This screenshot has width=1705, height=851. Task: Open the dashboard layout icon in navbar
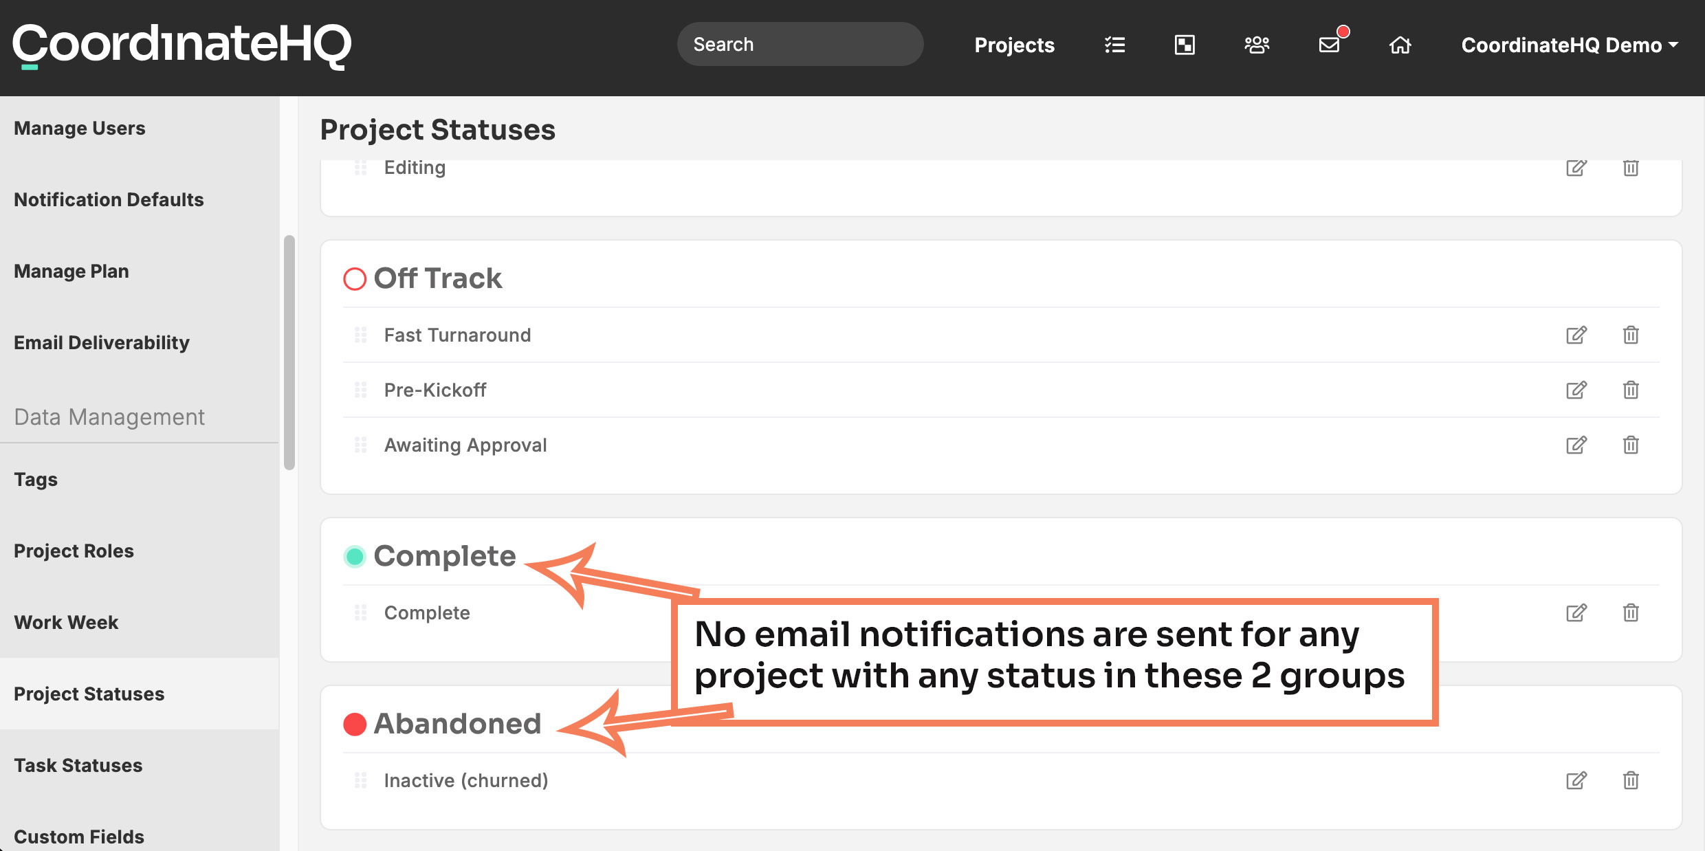[x=1185, y=45]
